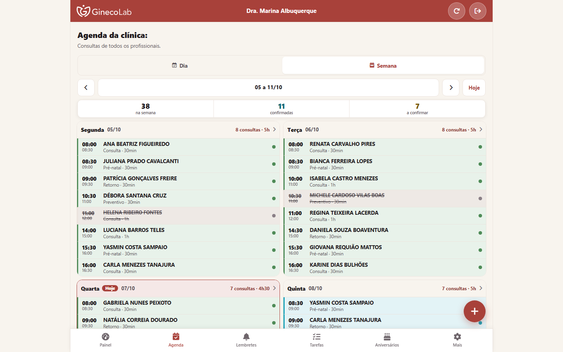Open Gabriela Nunes Peixoto appointment

179,306
